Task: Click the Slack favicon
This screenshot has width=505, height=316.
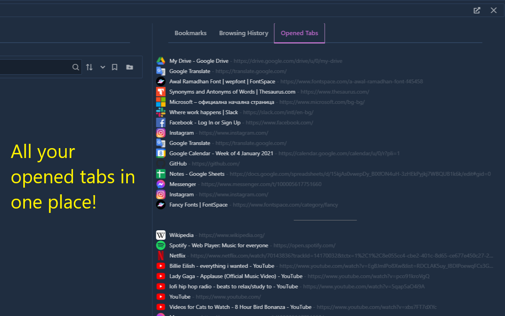Action: (161, 112)
